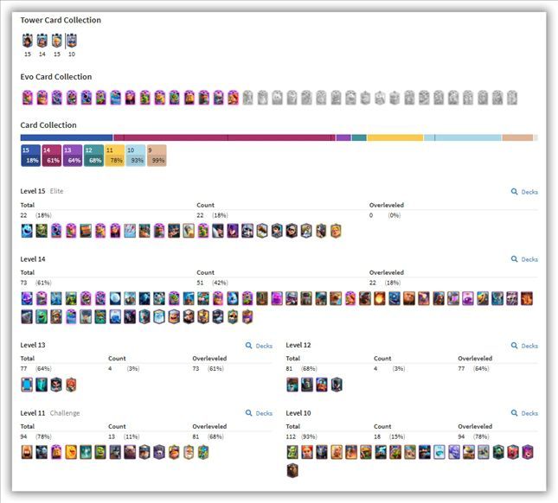Click first card in Level 14's second row
Screen dimensions: 558x503
click(x=27, y=316)
